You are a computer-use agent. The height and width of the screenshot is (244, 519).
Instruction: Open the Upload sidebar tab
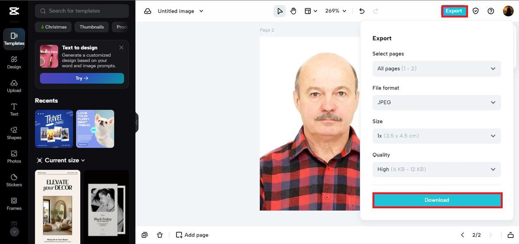pyautogui.click(x=14, y=86)
